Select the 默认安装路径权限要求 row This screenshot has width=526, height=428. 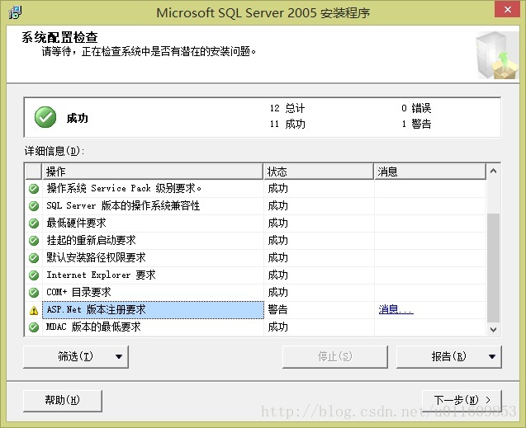[256, 257]
